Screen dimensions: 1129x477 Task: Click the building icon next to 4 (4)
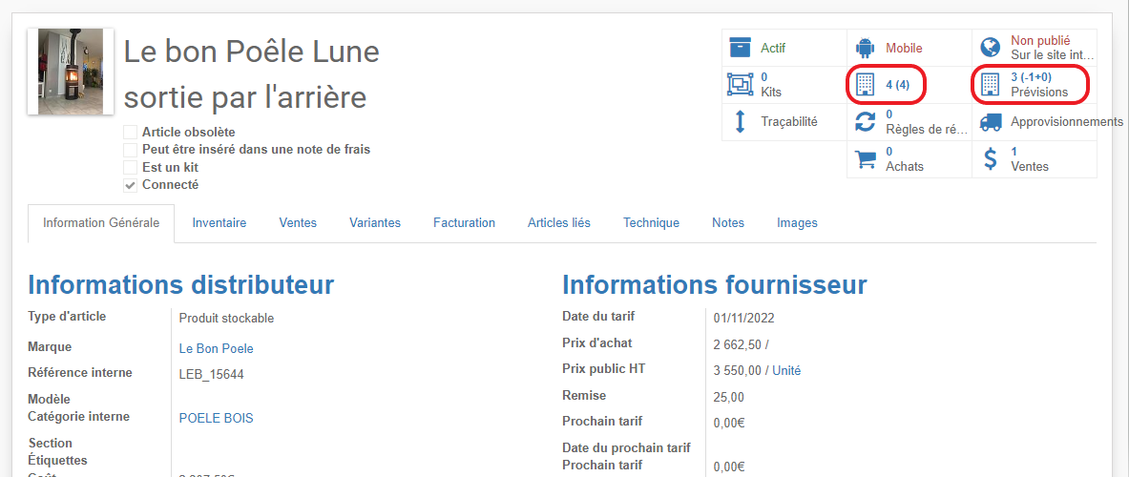click(x=865, y=85)
